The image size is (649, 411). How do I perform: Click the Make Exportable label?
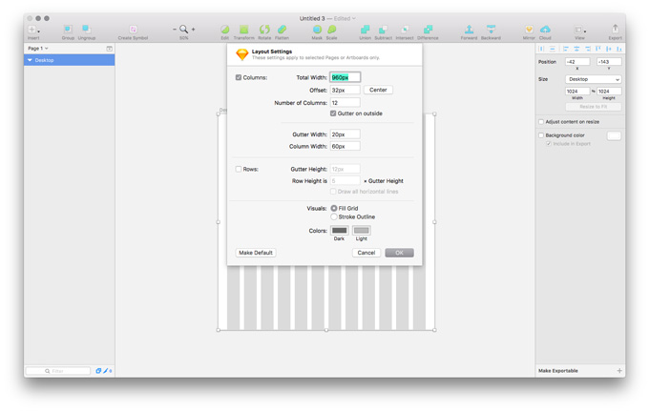(558, 371)
